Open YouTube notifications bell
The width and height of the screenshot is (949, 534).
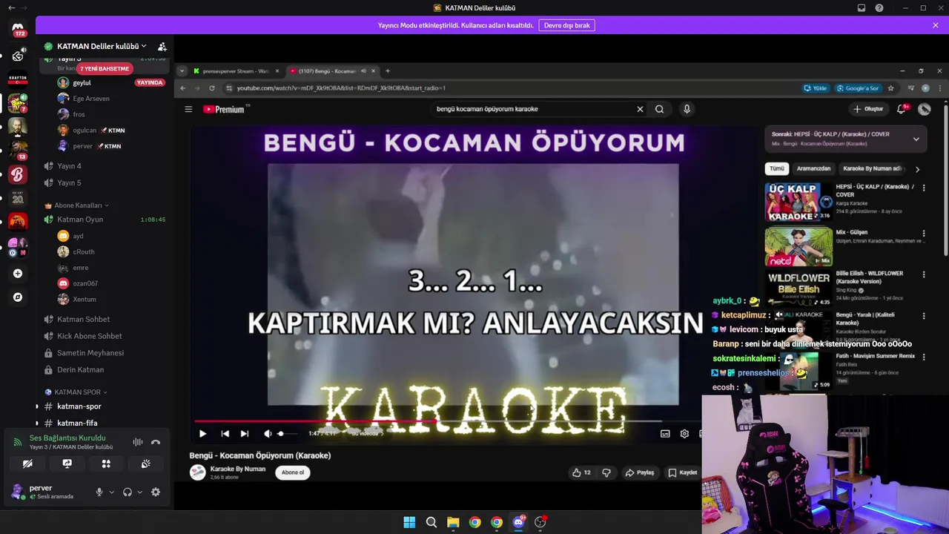click(x=902, y=109)
